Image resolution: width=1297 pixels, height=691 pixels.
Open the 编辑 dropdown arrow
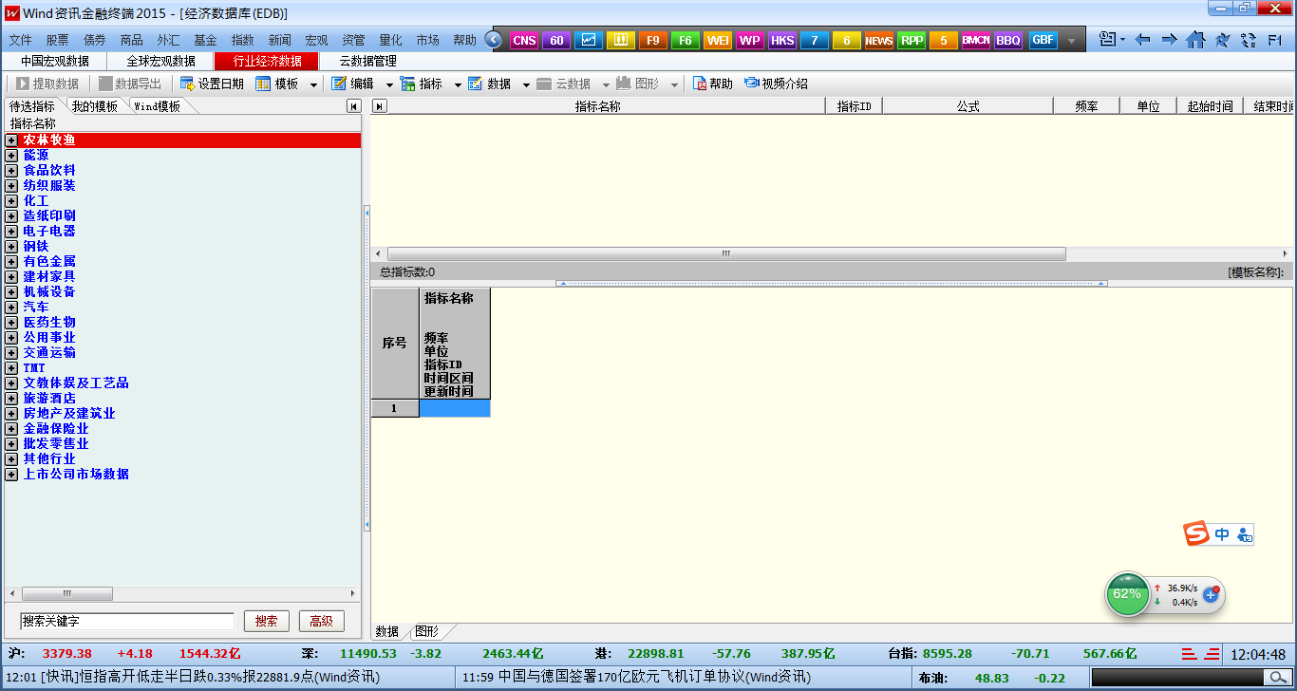point(389,84)
